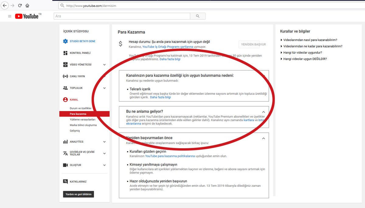The width and height of the screenshot is (365, 208).
Task: Click the Studio Beta gear icon
Action: 65,41
